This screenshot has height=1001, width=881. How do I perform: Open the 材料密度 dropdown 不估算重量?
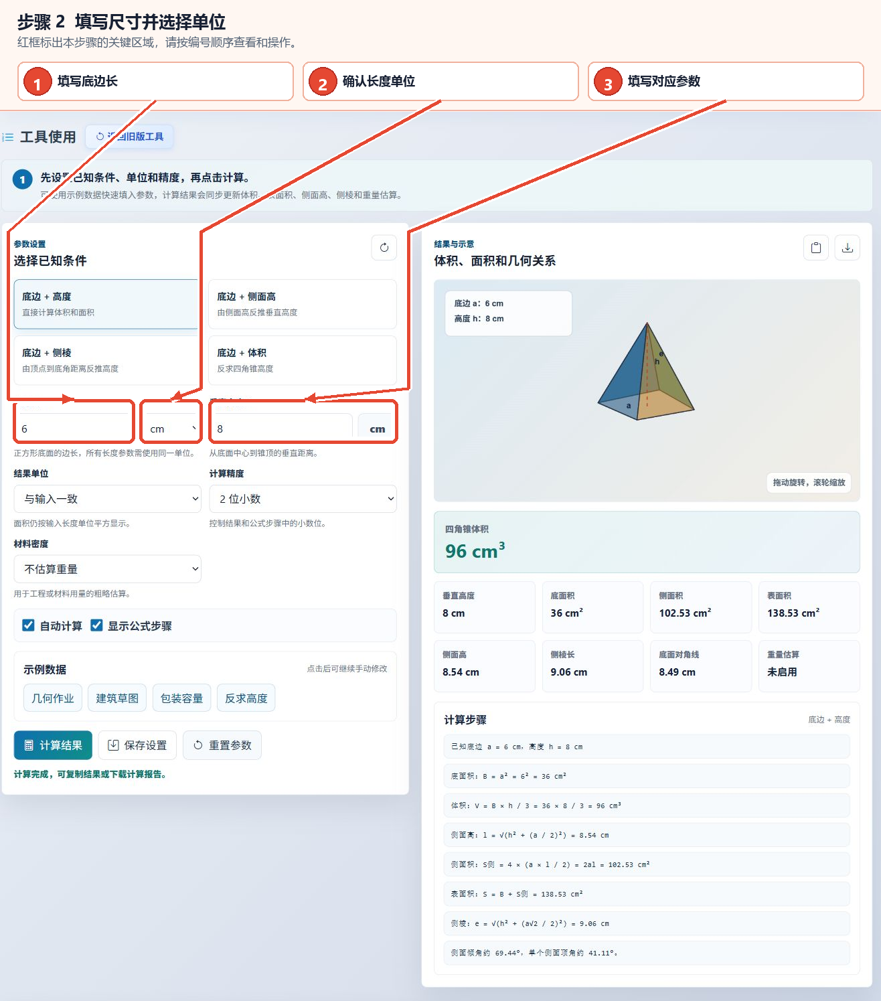pos(107,569)
